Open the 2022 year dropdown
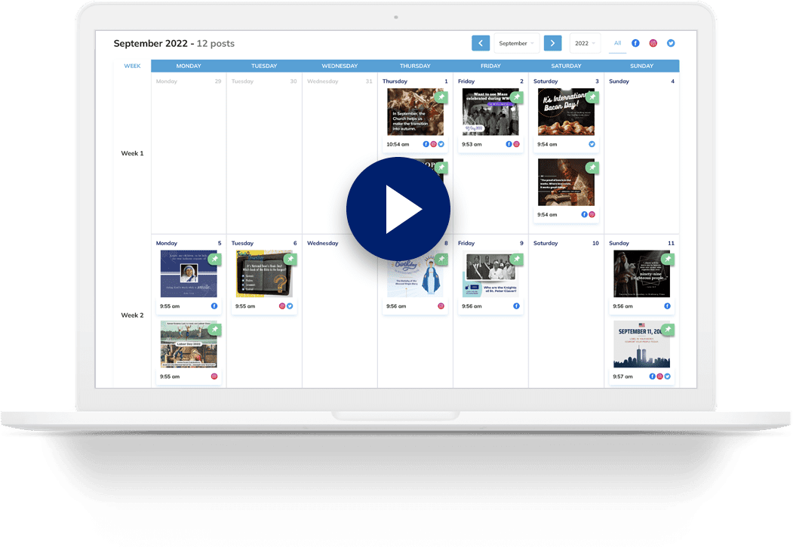The image size is (793, 547). coord(584,43)
